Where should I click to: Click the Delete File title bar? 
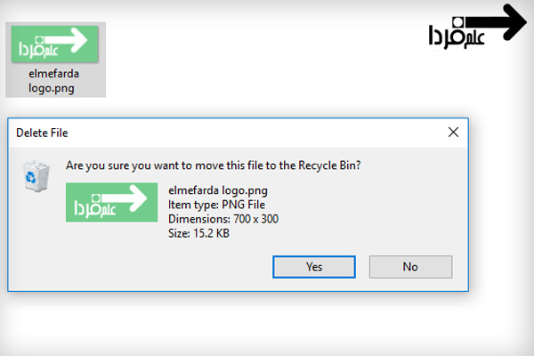[x=222, y=133]
